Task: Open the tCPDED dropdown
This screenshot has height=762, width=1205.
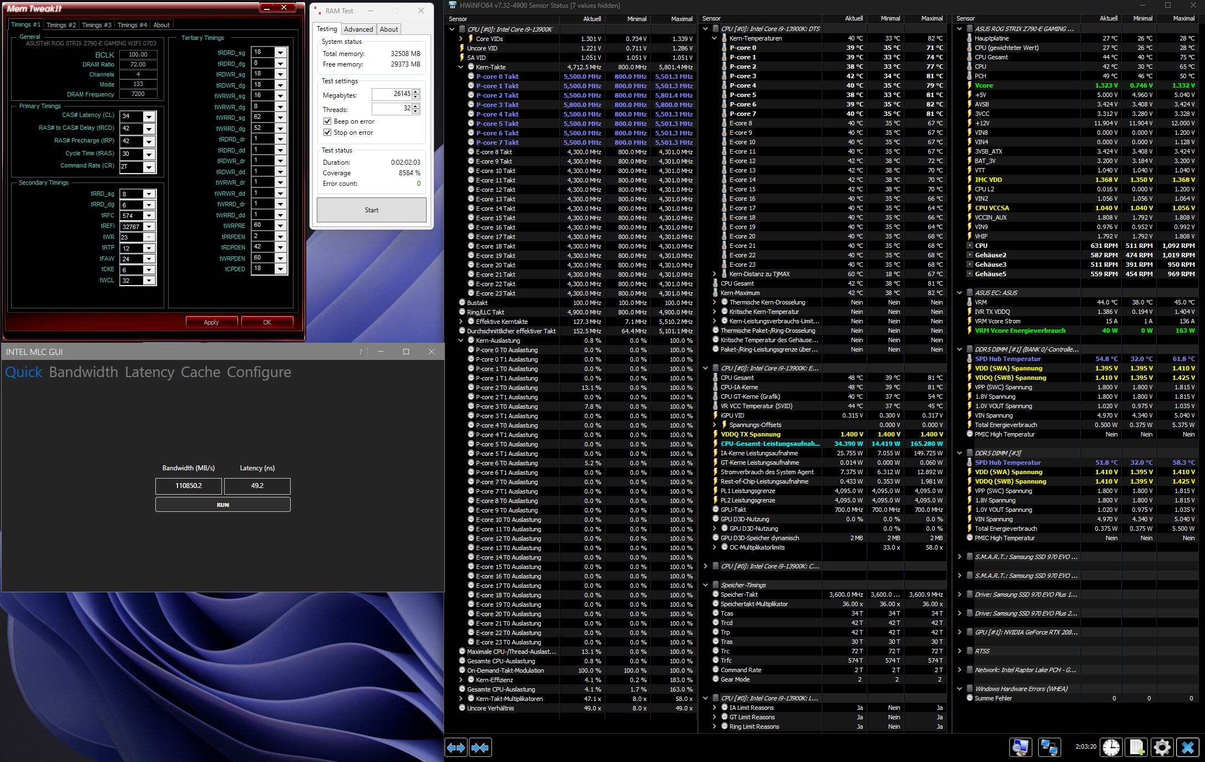Action: tap(280, 269)
